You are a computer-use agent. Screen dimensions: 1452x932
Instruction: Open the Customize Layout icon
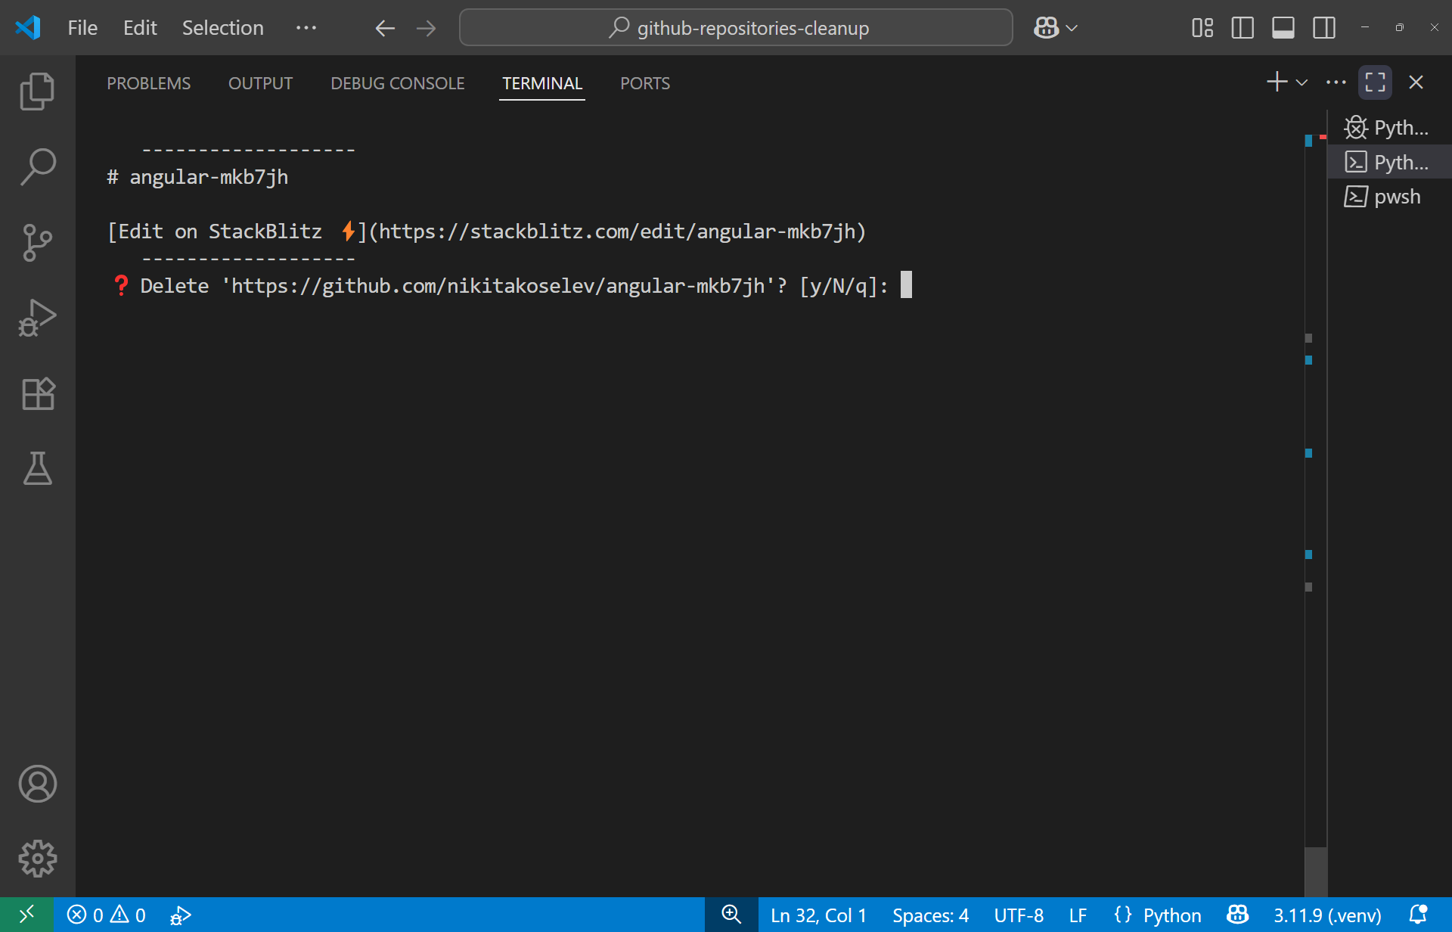point(1202,28)
